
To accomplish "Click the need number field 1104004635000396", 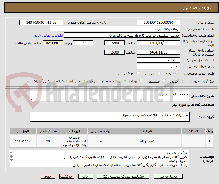I will (x=158, y=23).
